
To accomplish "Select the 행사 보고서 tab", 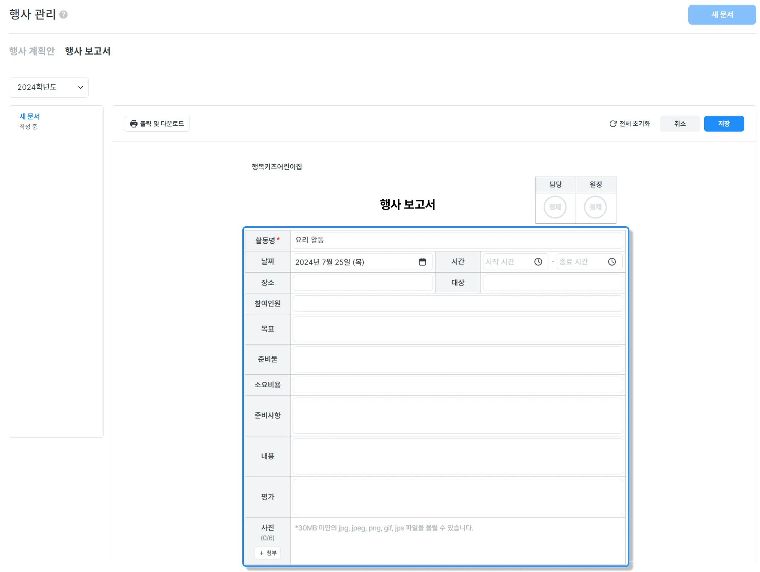I will [88, 51].
